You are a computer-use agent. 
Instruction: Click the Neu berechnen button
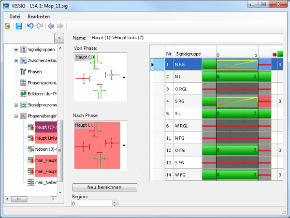click(104, 187)
